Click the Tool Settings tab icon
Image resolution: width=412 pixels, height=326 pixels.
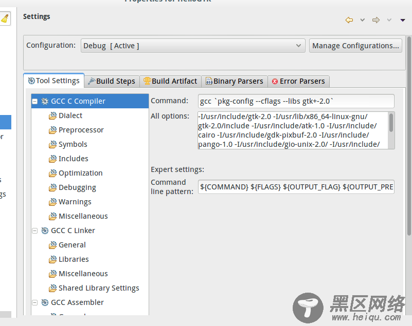point(31,81)
